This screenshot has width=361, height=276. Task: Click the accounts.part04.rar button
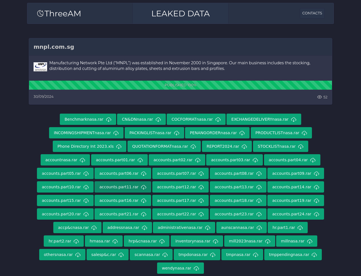tap(292, 160)
